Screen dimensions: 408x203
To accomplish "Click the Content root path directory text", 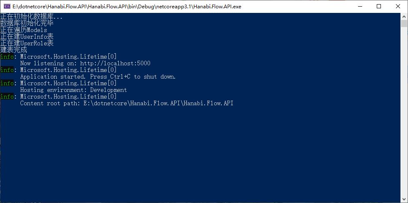I will coord(158,103).
